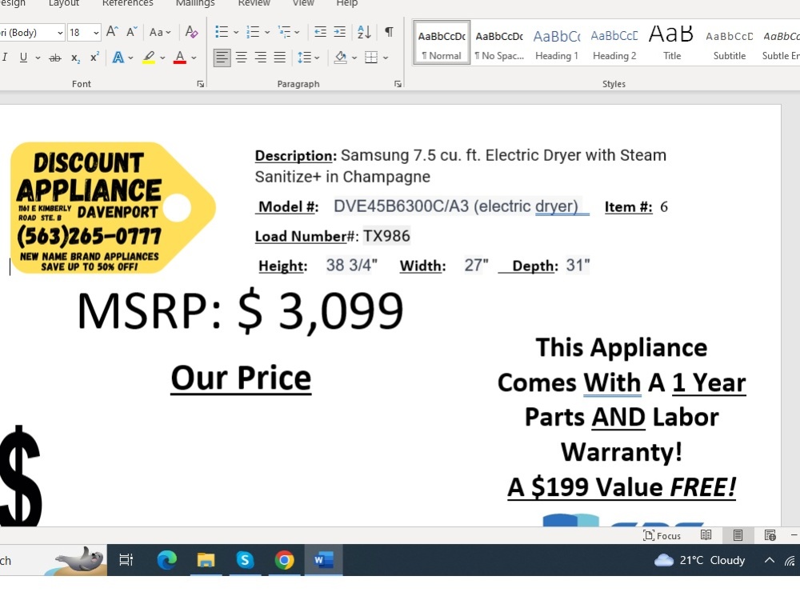Switch to Review tab
The height and width of the screenshot is (600, 800).
click(x=254, y=3)
